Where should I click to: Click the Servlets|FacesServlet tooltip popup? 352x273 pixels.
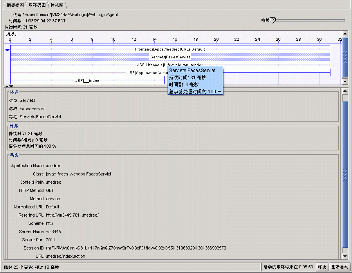pos(195,80)
